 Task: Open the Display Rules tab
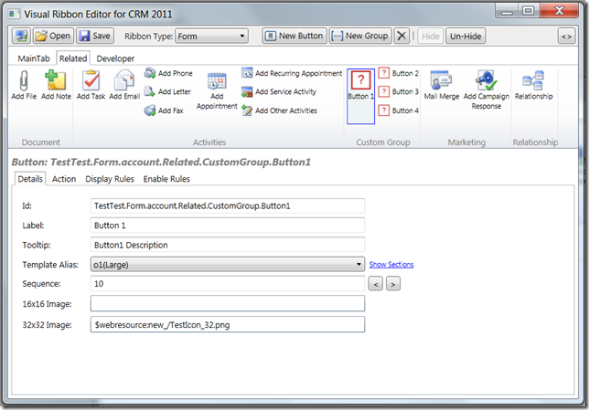(110, 179)
